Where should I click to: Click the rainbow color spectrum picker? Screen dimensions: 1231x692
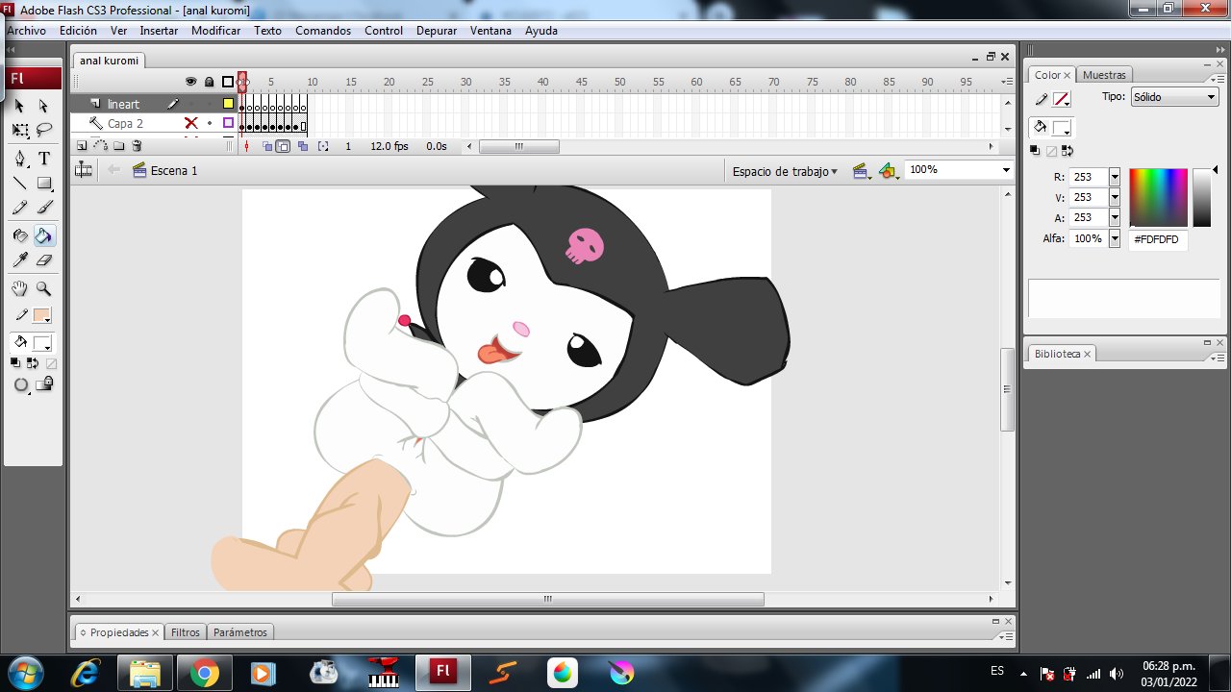click(x=1158, y=198)
